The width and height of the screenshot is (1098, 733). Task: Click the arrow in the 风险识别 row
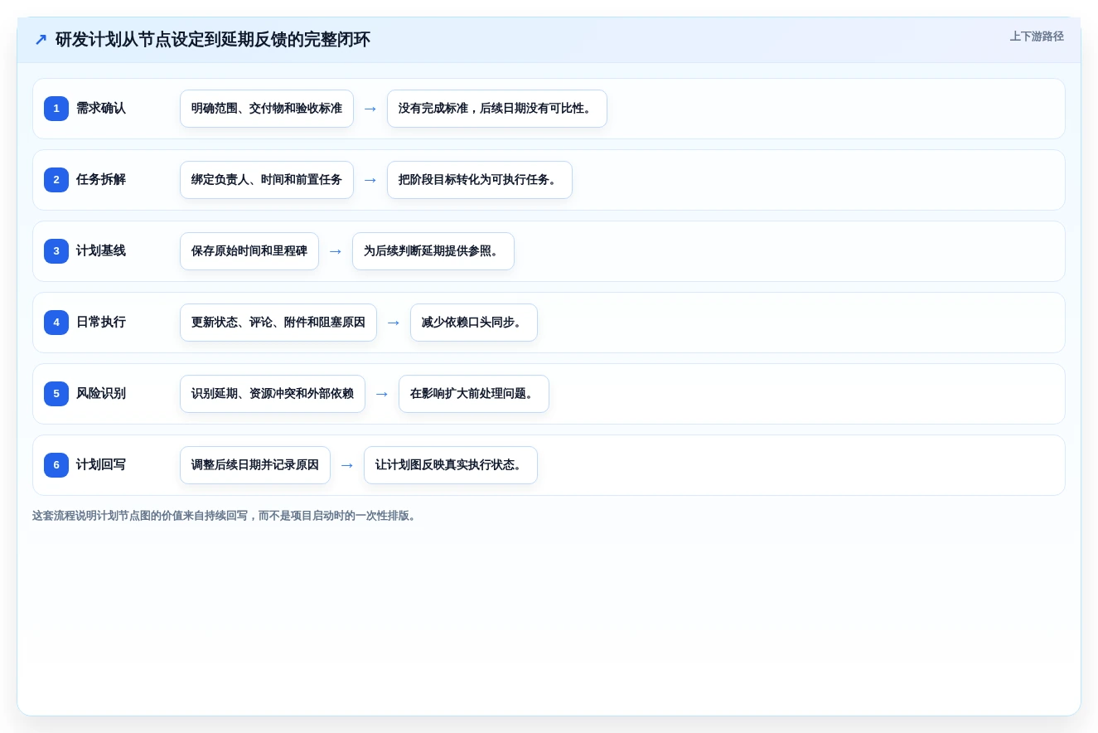pyautogui.click(x=382, y=394)
